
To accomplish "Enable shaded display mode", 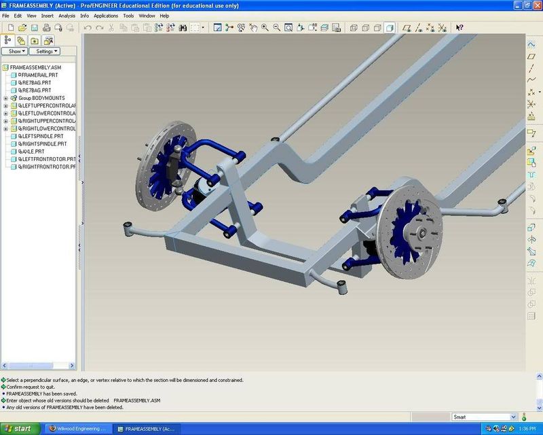I will [390, 28].
